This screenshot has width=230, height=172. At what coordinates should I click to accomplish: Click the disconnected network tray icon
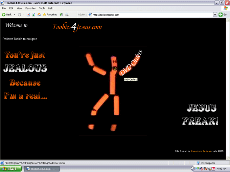click(x=201, y=169)
